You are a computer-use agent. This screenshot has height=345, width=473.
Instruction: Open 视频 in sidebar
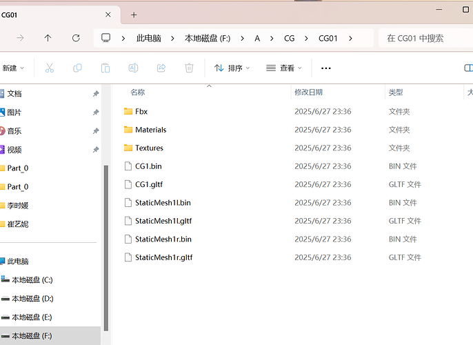(14, 150)
